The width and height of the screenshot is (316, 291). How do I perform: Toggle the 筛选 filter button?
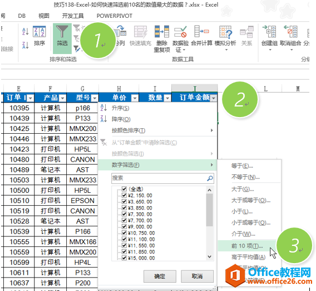coord(62,38)
